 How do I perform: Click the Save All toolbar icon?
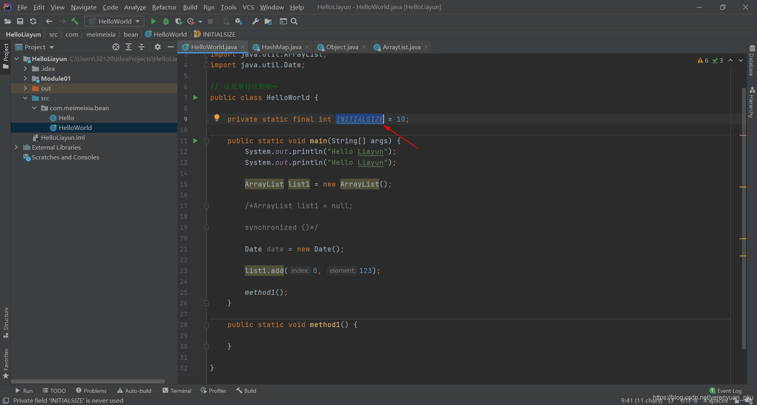click(x=20, y=21)
